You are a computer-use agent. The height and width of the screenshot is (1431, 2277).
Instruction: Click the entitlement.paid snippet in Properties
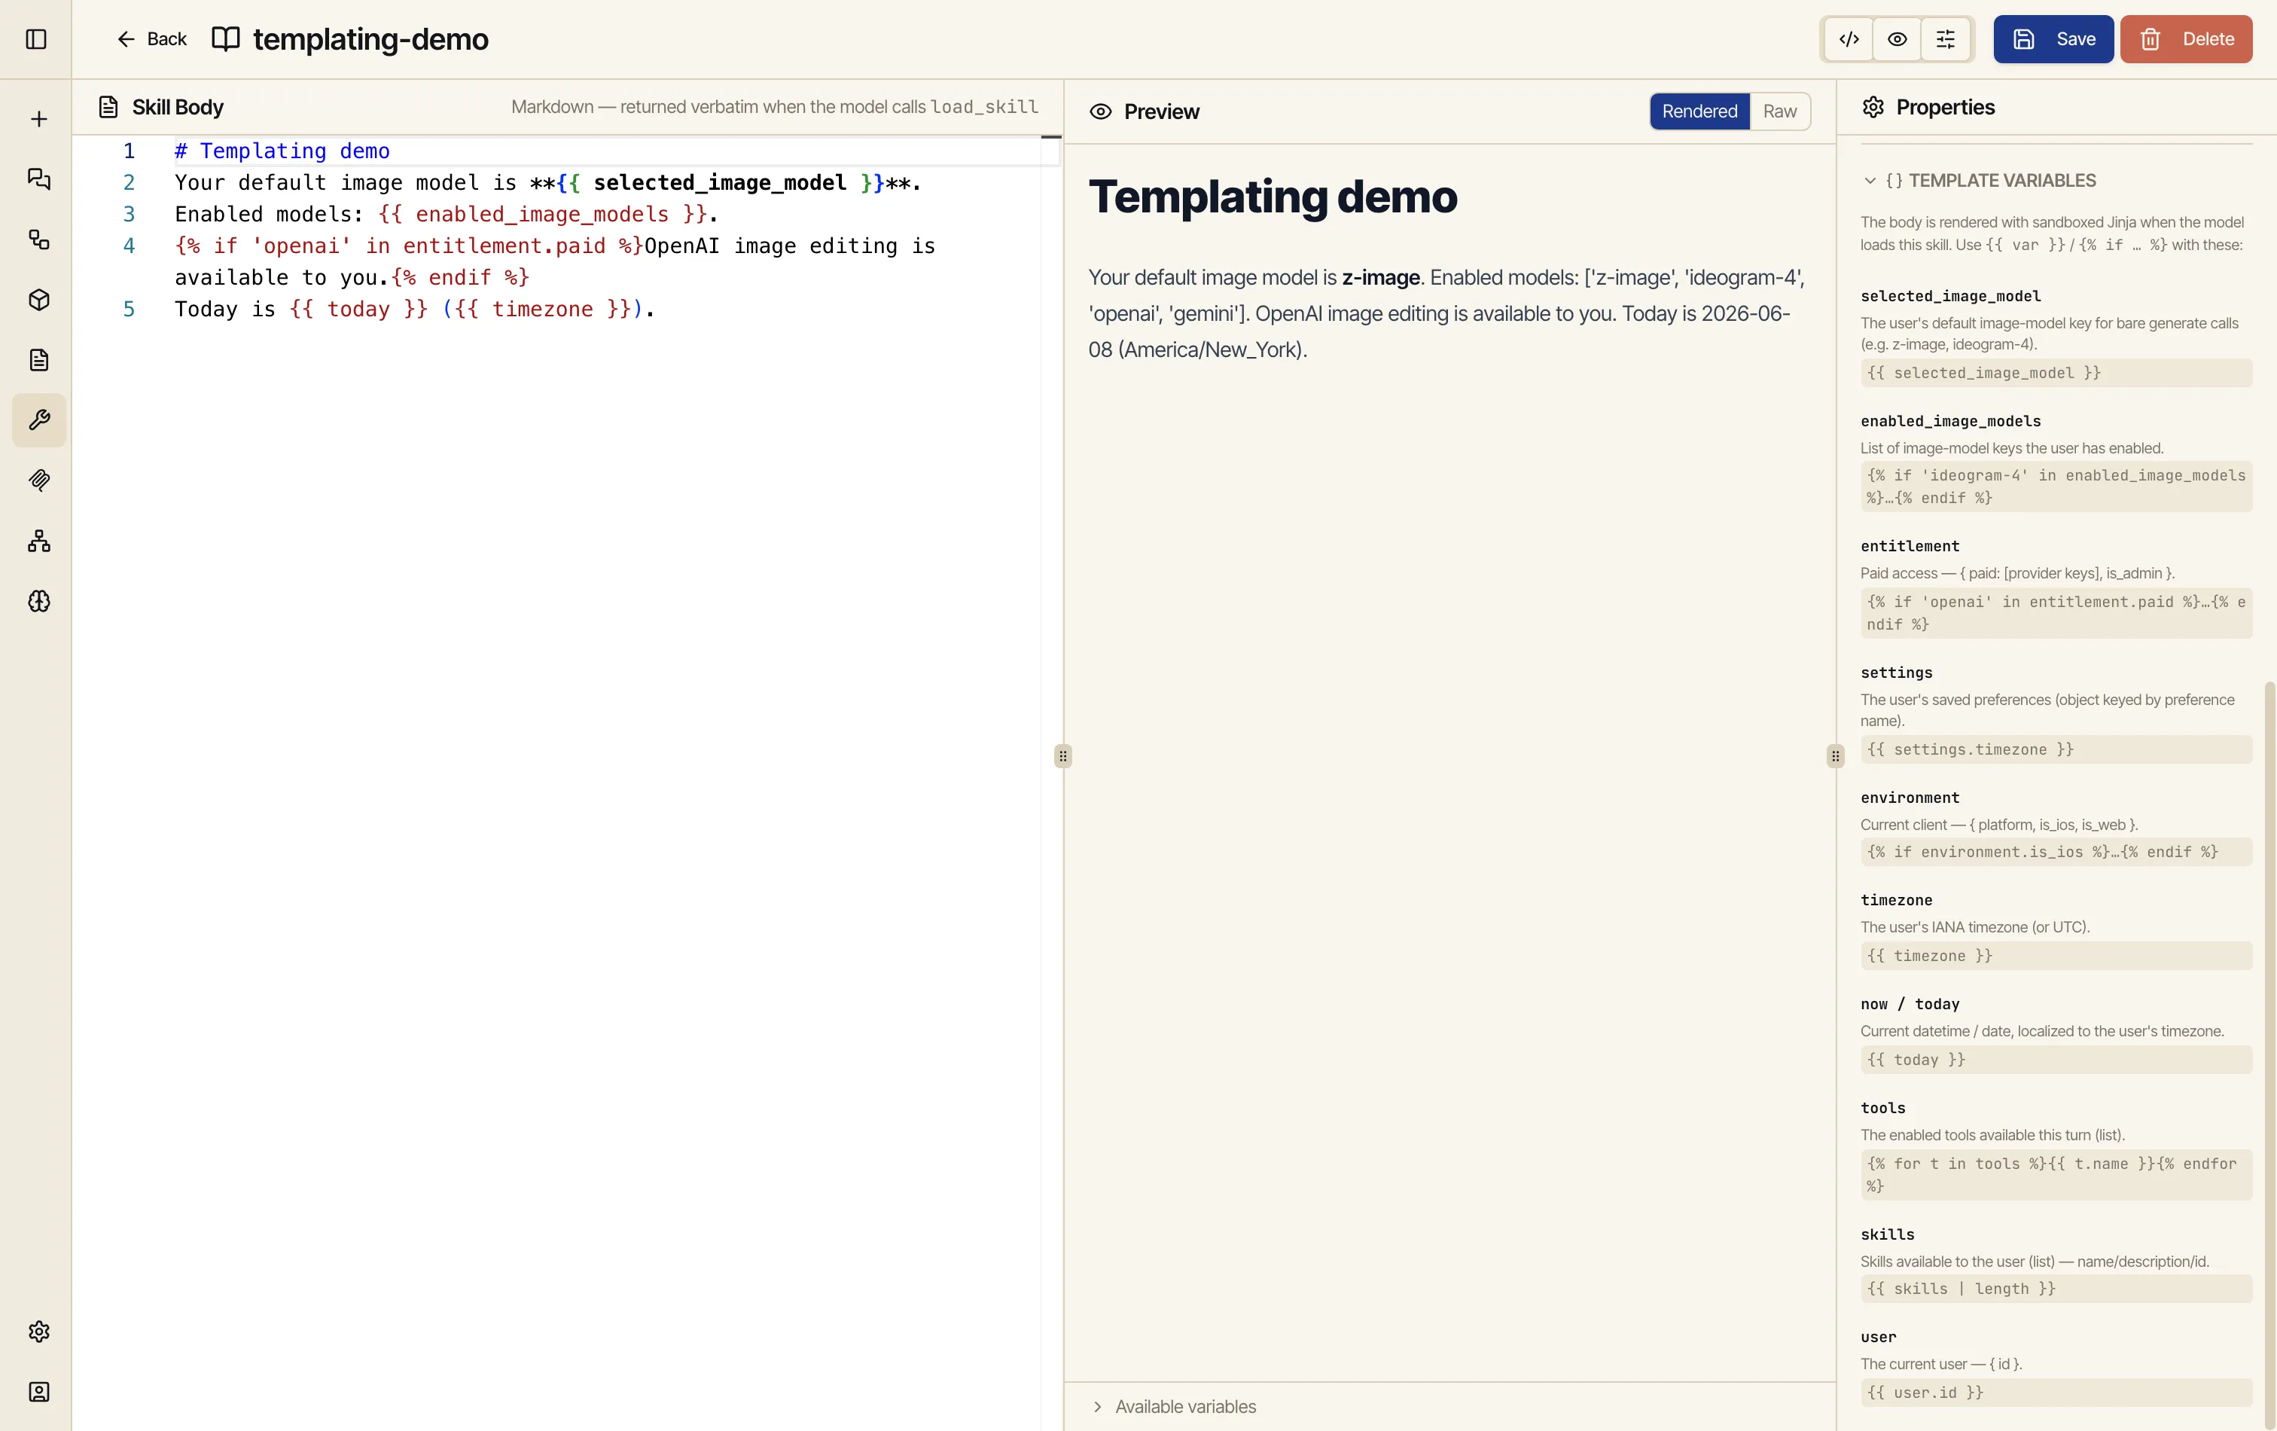(2056, 613)
